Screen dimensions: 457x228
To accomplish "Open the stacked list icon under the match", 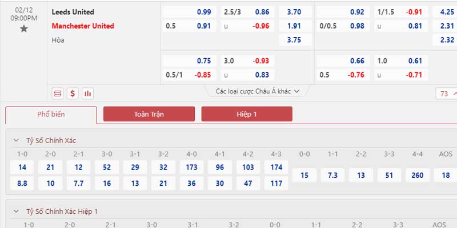I will click(x=58, y=93).
